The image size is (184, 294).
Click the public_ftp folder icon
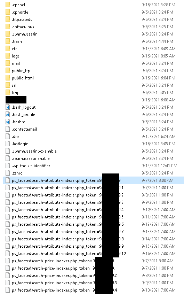click(8, 70)
